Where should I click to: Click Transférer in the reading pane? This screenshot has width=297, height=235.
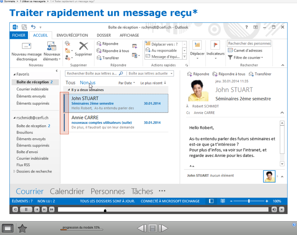coord(260,74)
